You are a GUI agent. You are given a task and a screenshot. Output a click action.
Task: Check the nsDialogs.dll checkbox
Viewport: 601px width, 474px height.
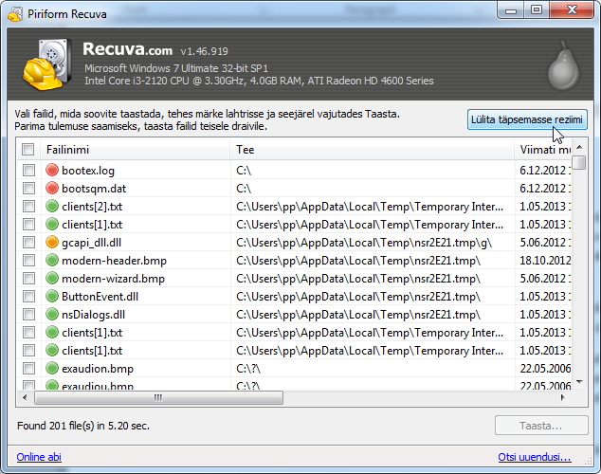click(x=28, y=314)
